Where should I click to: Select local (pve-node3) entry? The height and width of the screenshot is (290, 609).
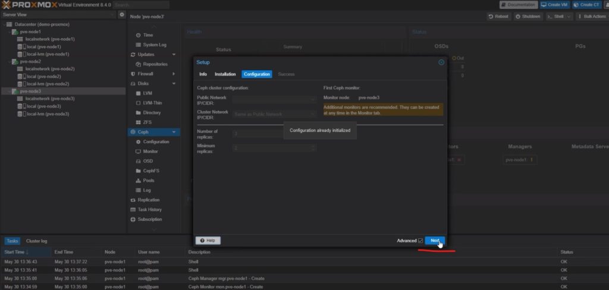pos(44,106)
